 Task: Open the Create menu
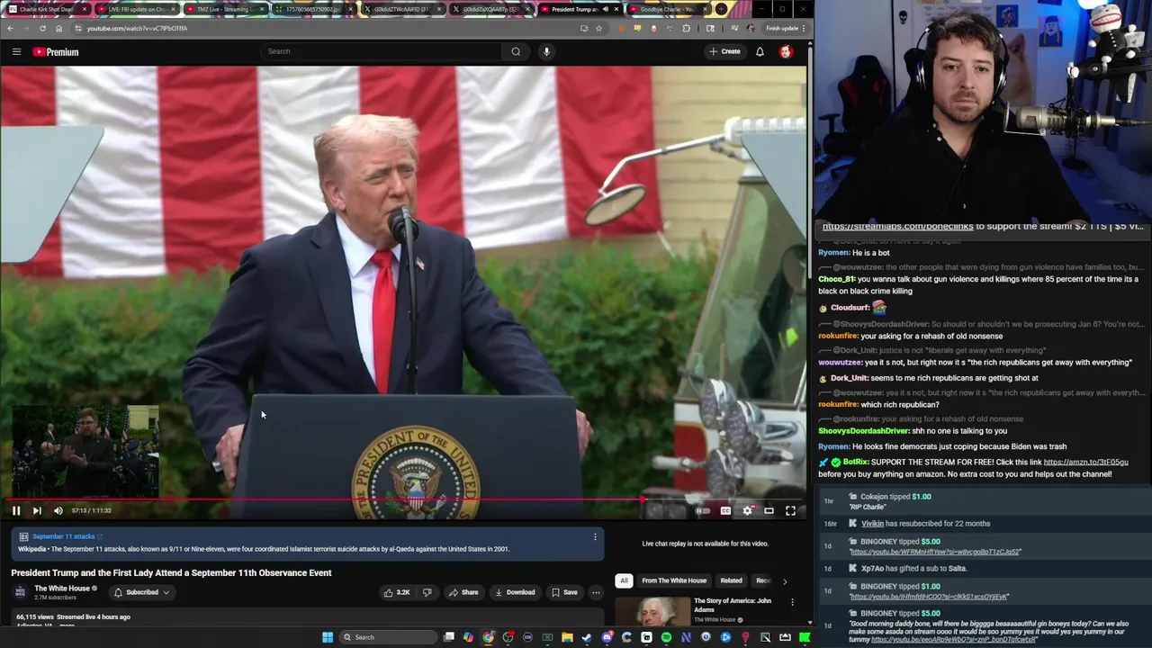(724, 51)
